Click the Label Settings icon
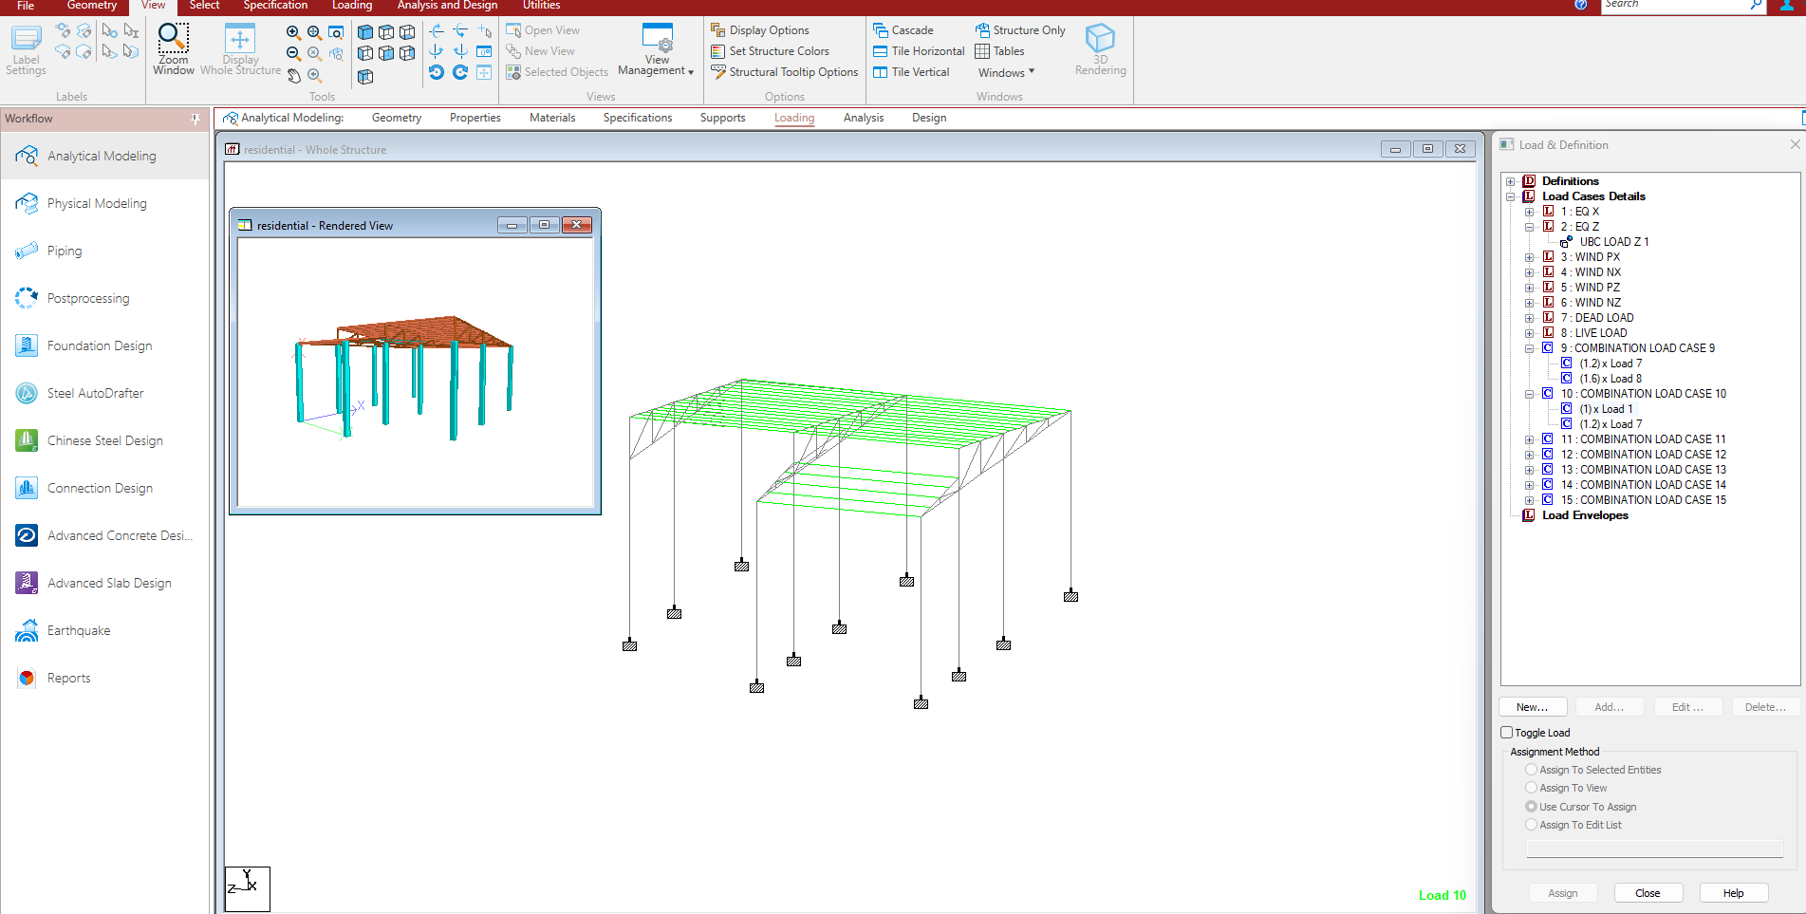The width and height of the screenshot is (1806, 914). tap(26, 49)
